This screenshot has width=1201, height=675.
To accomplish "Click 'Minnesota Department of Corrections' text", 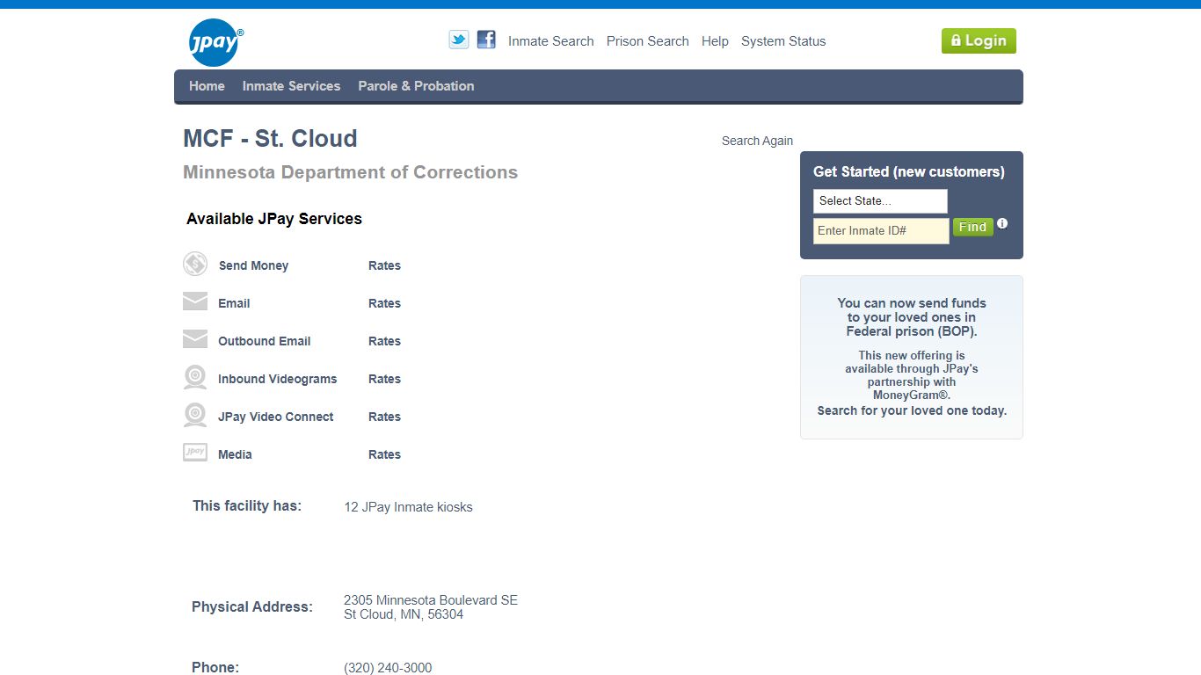I will pos(350,172).
